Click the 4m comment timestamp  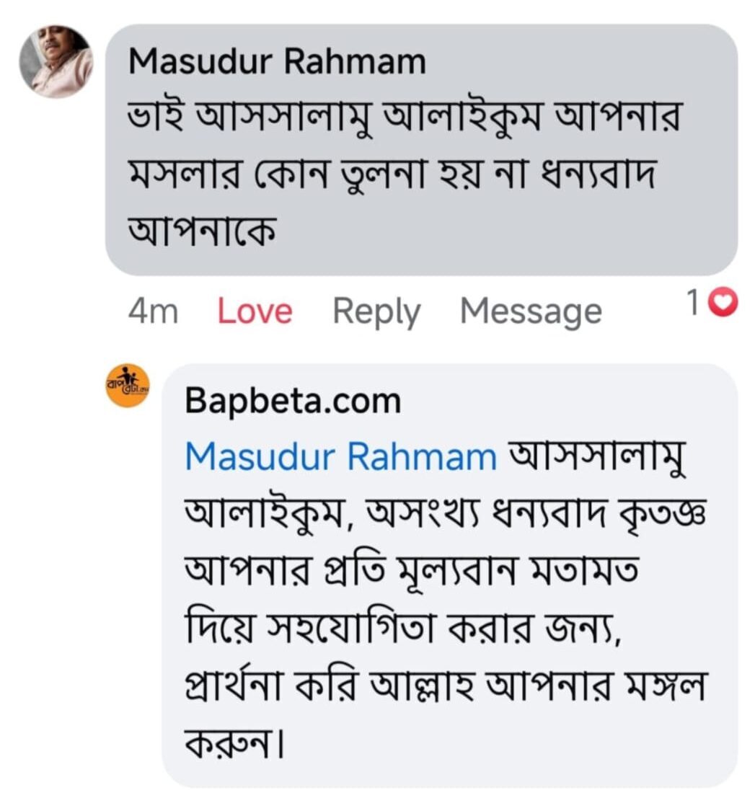click(x=153, y=311)
